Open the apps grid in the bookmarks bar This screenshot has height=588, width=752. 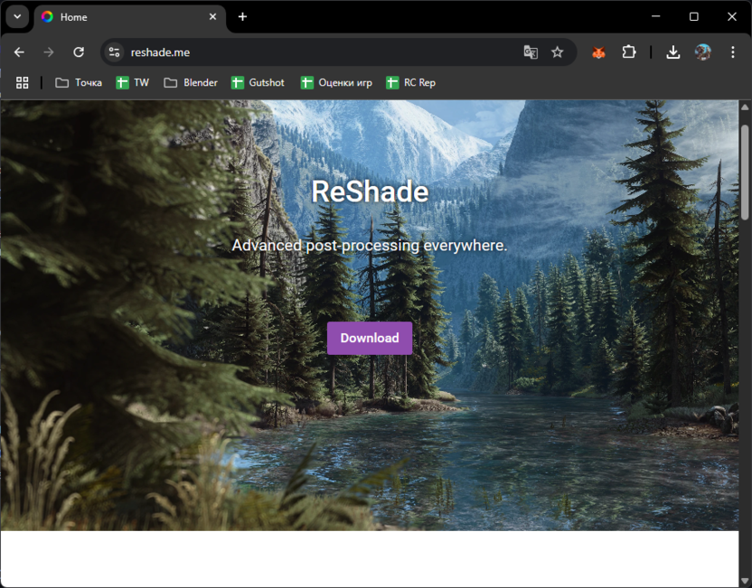tap(22, 82)
